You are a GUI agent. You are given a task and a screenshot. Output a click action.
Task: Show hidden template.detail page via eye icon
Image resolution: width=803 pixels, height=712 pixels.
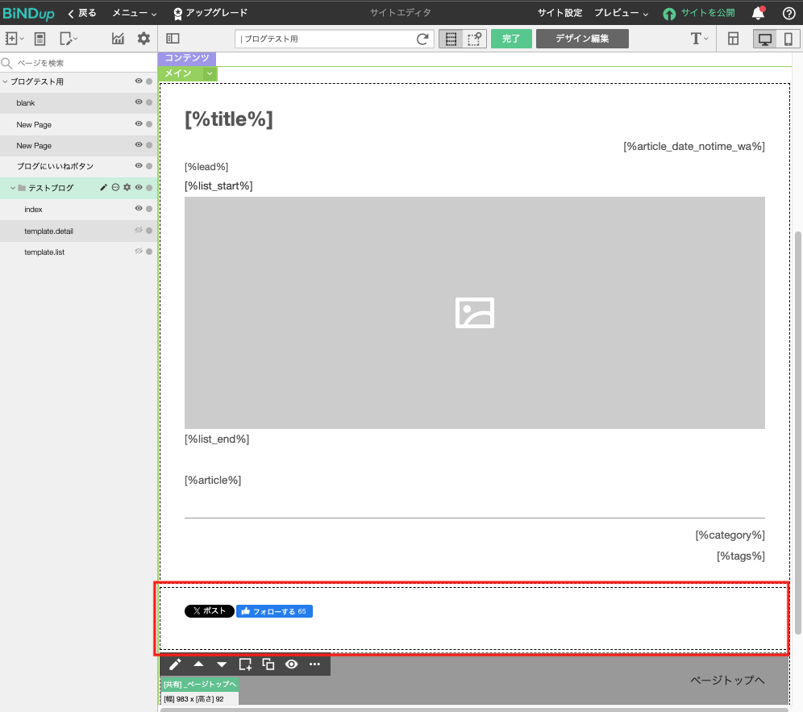tap(139, 230)
